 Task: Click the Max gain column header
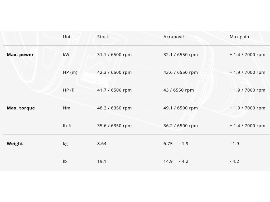239,37
